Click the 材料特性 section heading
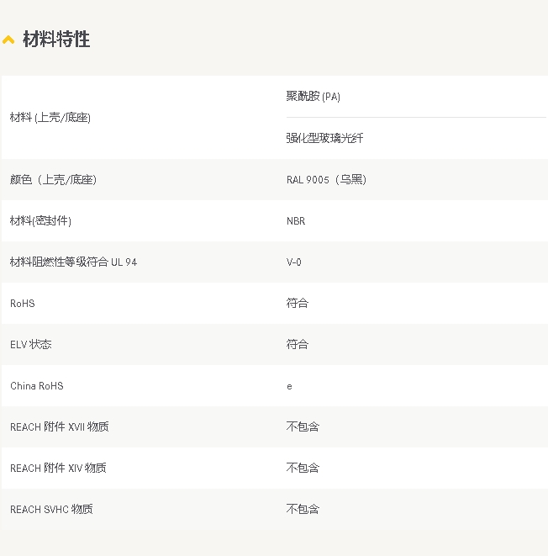This screenshot has width=548, height=556. tap(56, 40)
